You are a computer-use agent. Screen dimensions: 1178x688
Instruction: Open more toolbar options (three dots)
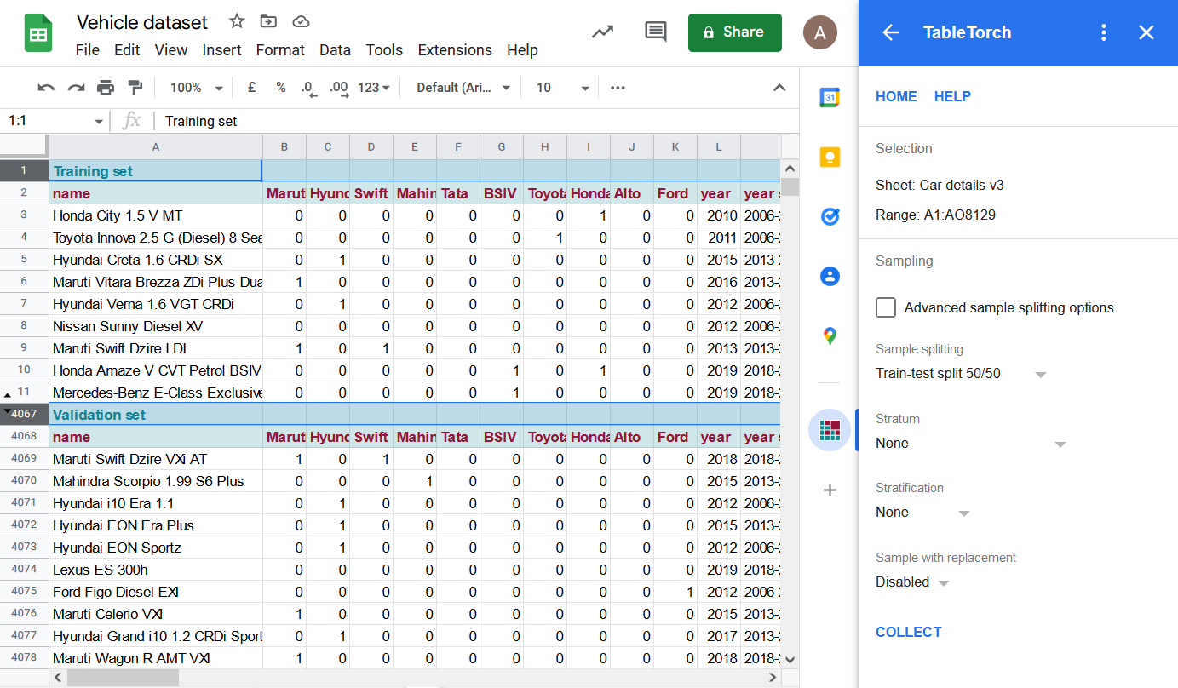point(618,88)
